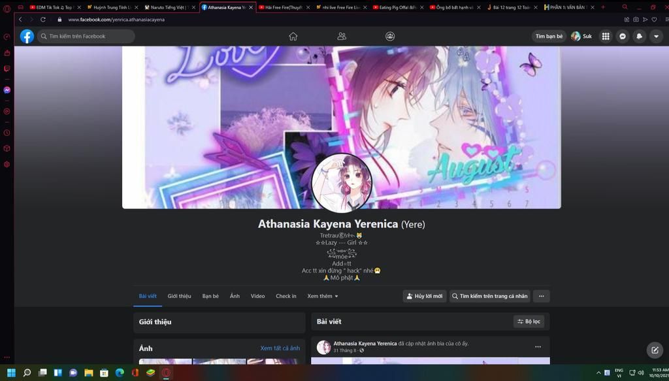Click the 'Tìm bạn bè' button

pyautogui.click(x=549, y=36)
